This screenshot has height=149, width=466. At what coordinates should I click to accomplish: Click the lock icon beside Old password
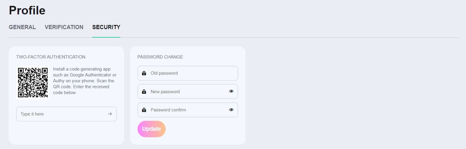coord(144,73)
